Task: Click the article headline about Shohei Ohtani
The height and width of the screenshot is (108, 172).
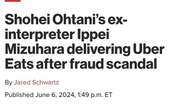Action: click(x=83, y=42)
